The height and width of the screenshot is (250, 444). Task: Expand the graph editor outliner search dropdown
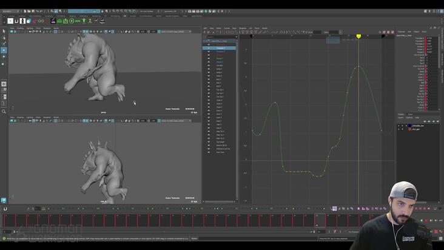pos(236,37)
